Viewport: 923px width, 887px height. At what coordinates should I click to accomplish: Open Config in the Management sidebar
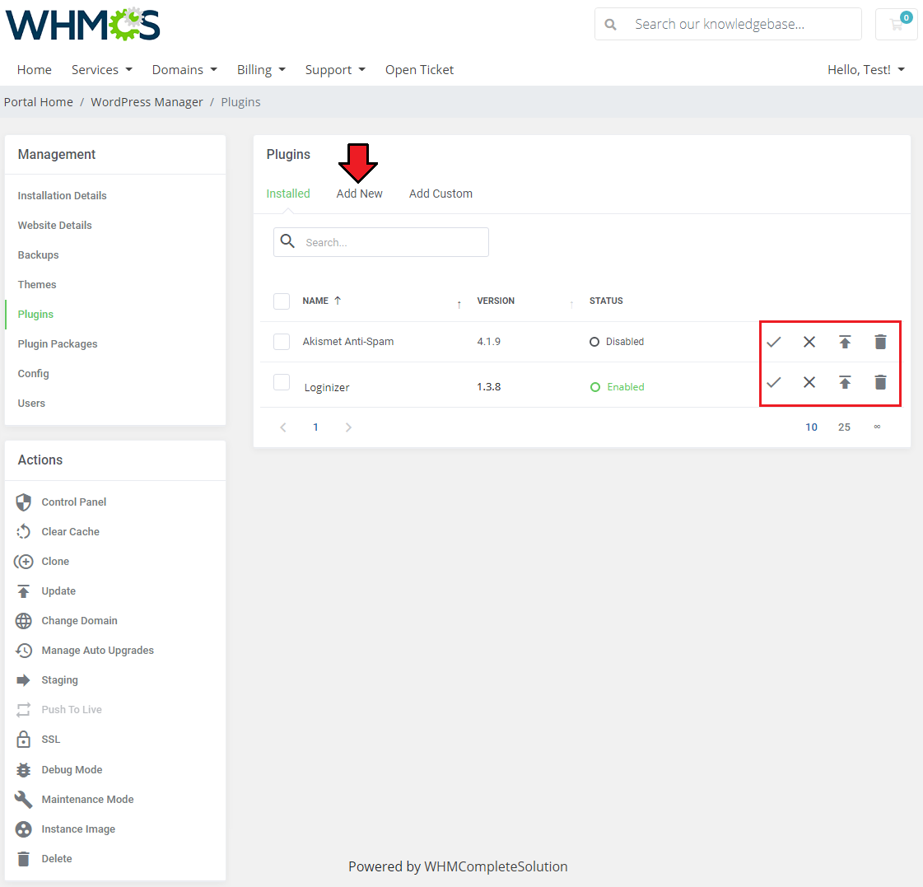point(33,373)
